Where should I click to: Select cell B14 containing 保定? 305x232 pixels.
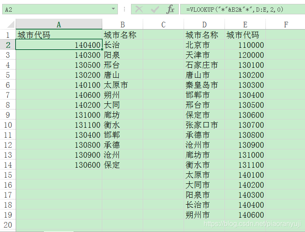pos(123,165)
